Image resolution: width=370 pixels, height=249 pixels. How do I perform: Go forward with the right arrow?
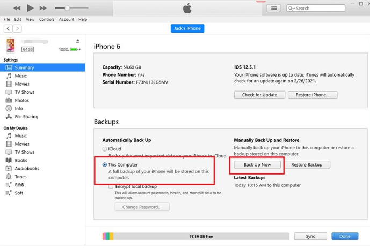click(x=17, y=28)
